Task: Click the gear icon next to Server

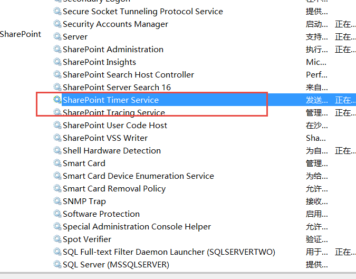Action: coord(57,36)
